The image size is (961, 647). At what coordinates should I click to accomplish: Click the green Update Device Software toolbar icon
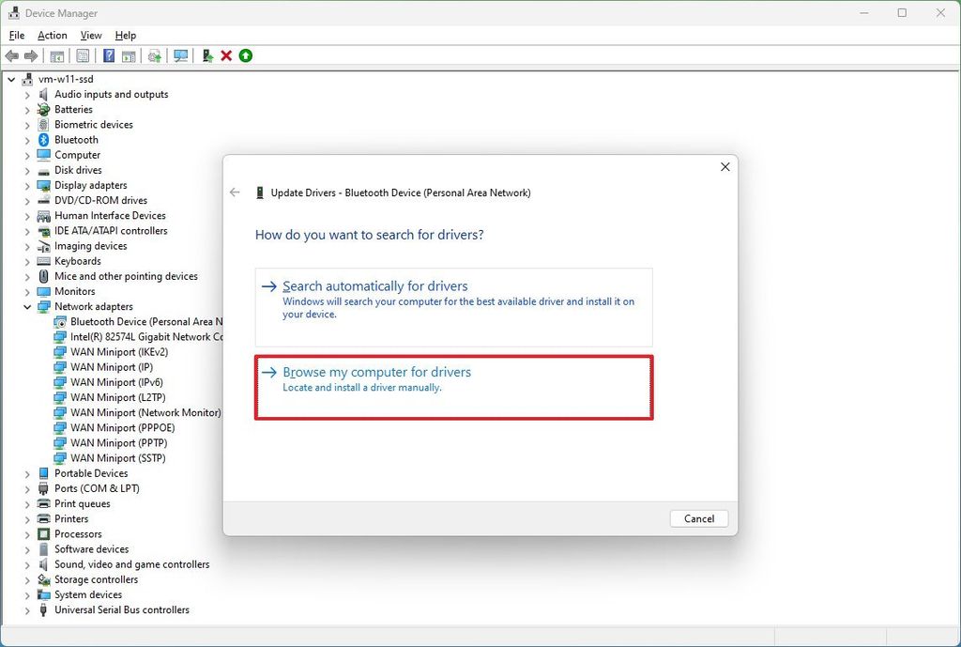(245, 55)
